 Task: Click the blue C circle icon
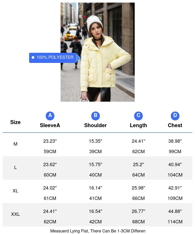139,116
